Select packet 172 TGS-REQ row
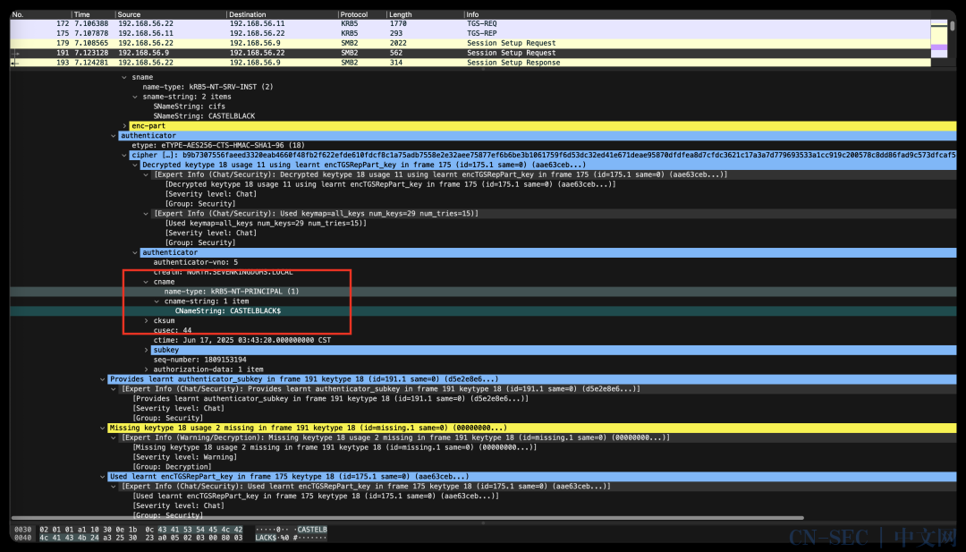966x552 pixels. 470,23
